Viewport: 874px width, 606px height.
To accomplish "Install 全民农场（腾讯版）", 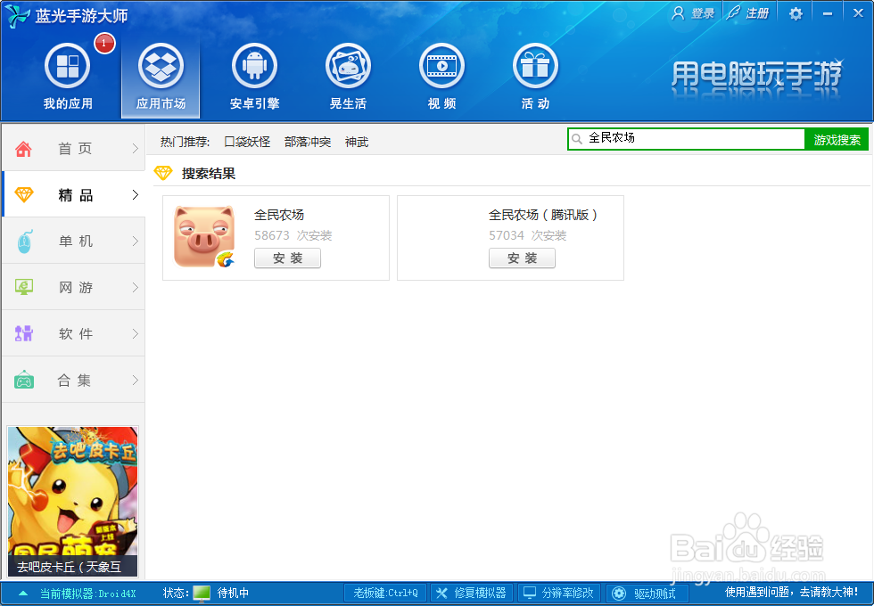I will coord(523,258).
